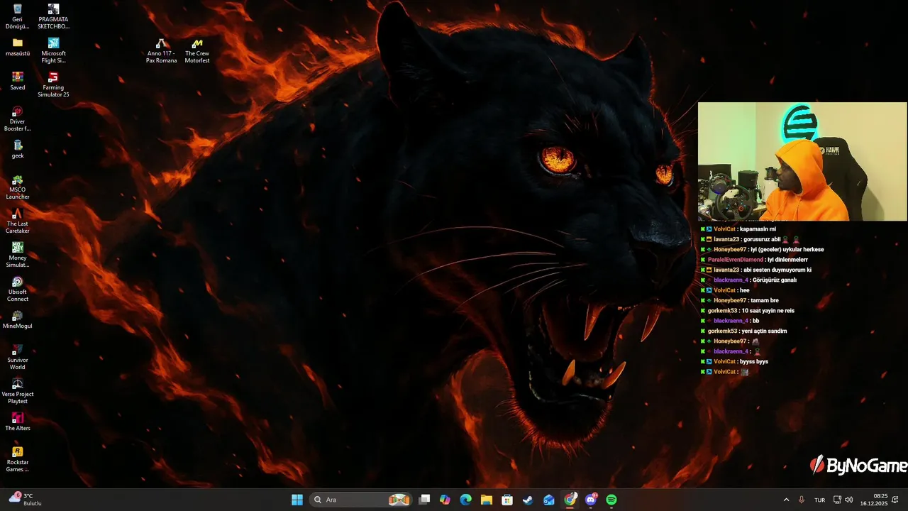Select the Rockstar Games launcher icon
This screenshot has height=511, width=908.
tap(18, 459)
